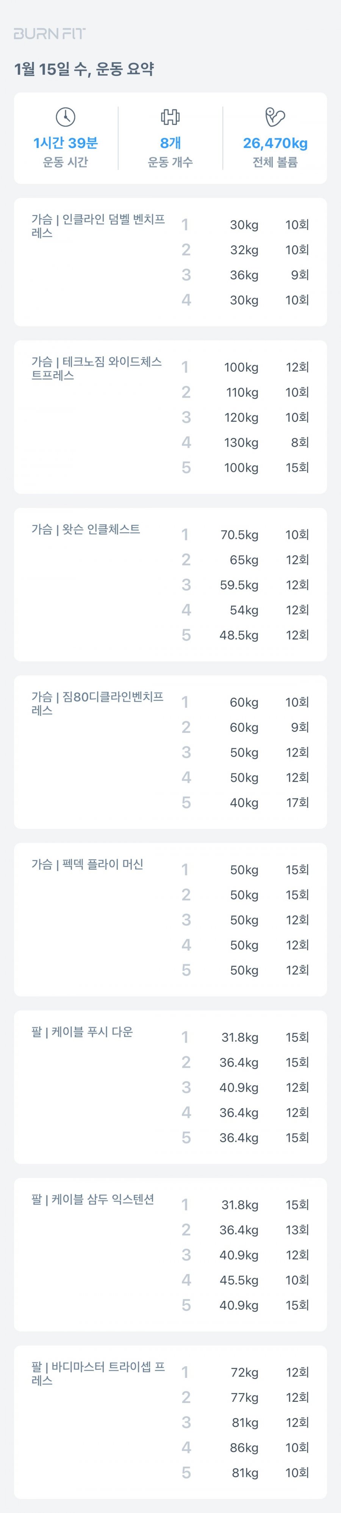The height and width of the screenshot is (1513, 341).
Task: Open the 펙덱 플라이 머신 exercise title
Action: (88, 864)
